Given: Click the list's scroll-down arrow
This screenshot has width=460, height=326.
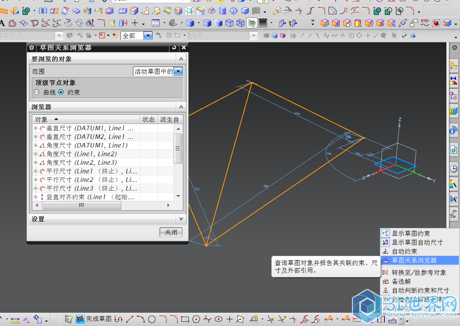Looking at the screenshot, I should pos(178,196).
